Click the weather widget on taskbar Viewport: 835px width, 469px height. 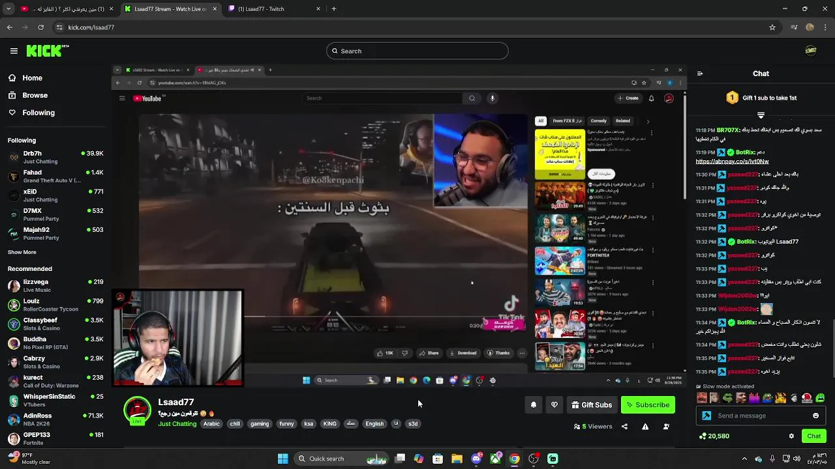click(29, 459)
